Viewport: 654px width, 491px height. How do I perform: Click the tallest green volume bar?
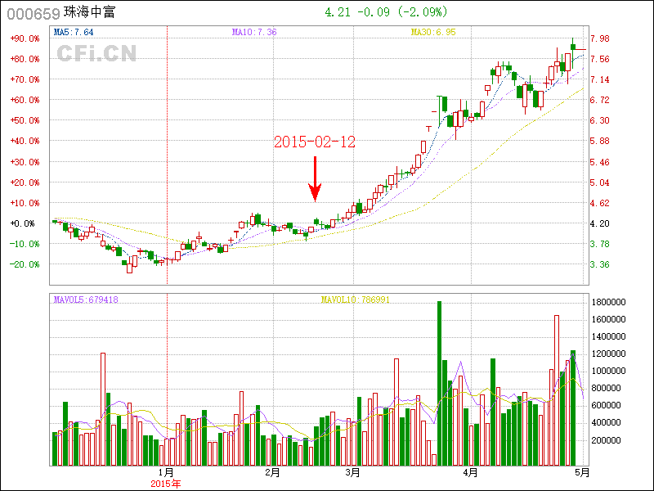[x=439, y=383]
